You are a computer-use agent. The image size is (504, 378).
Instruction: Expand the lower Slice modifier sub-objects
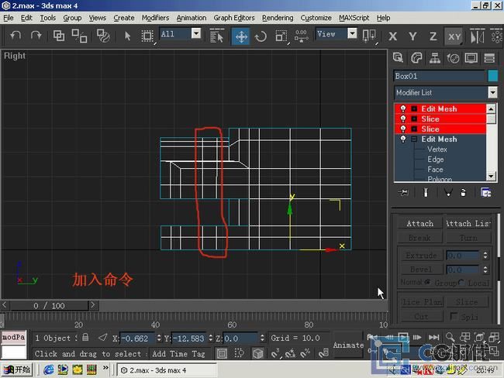pyautogui.click(x=414, y=129)
